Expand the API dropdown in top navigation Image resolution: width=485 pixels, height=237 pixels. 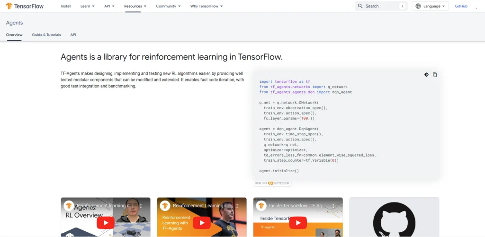(x=109, y=6)
